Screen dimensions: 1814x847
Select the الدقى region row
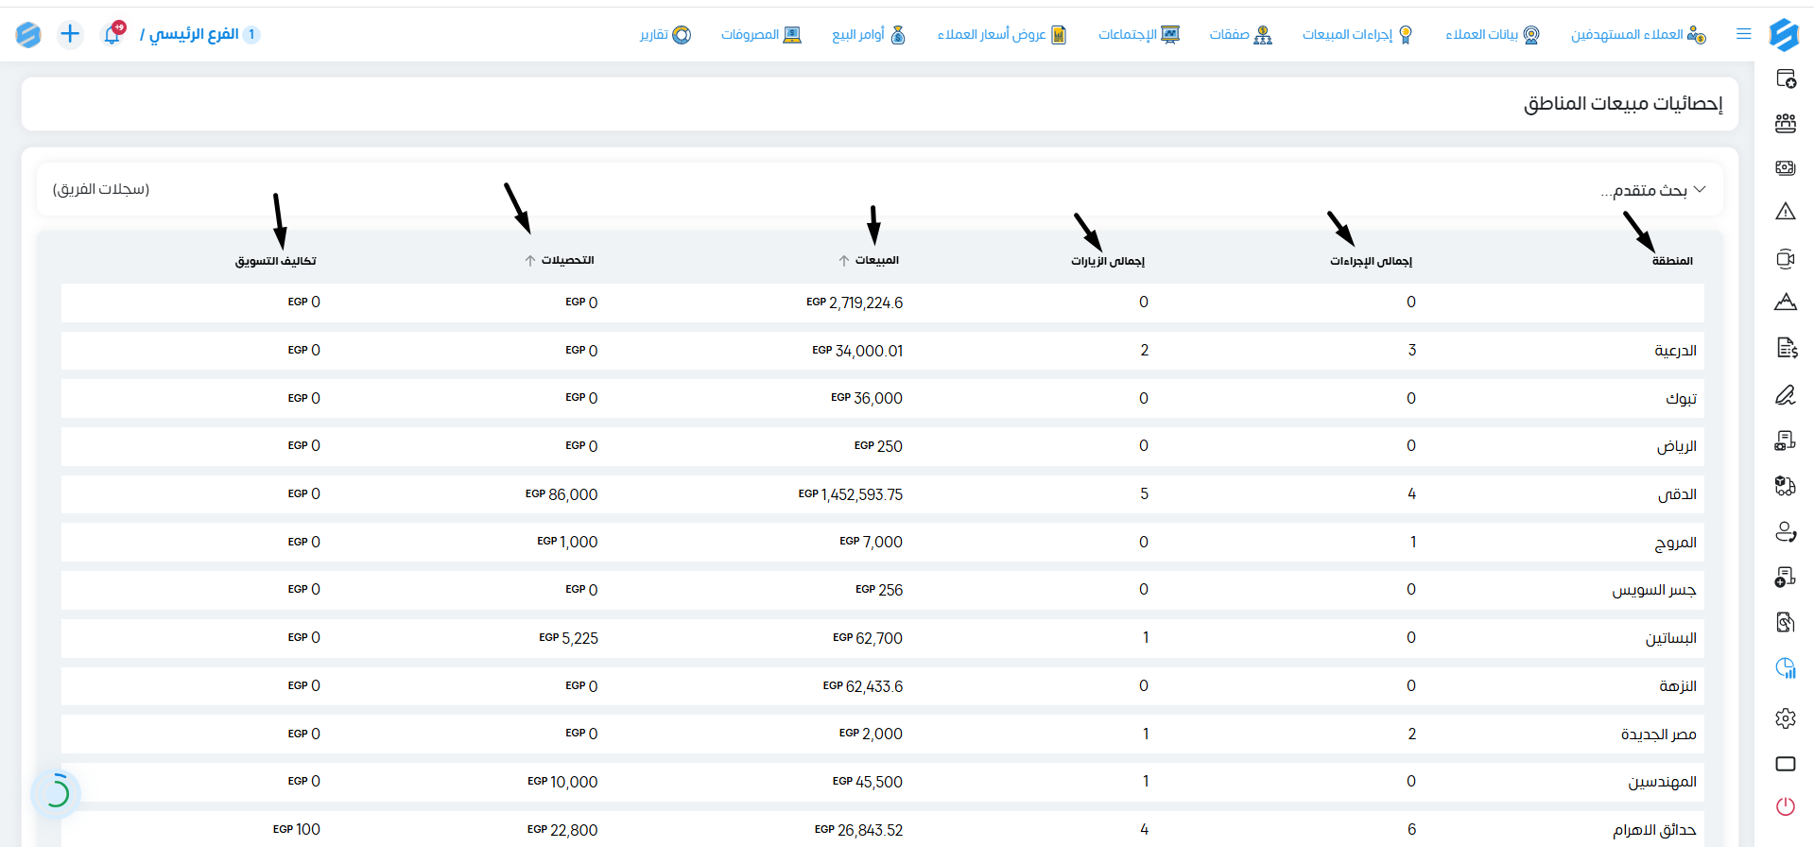tap(883, 494)
